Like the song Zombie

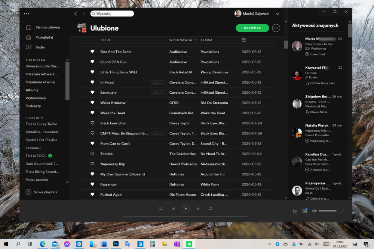(x=92, y=154)
